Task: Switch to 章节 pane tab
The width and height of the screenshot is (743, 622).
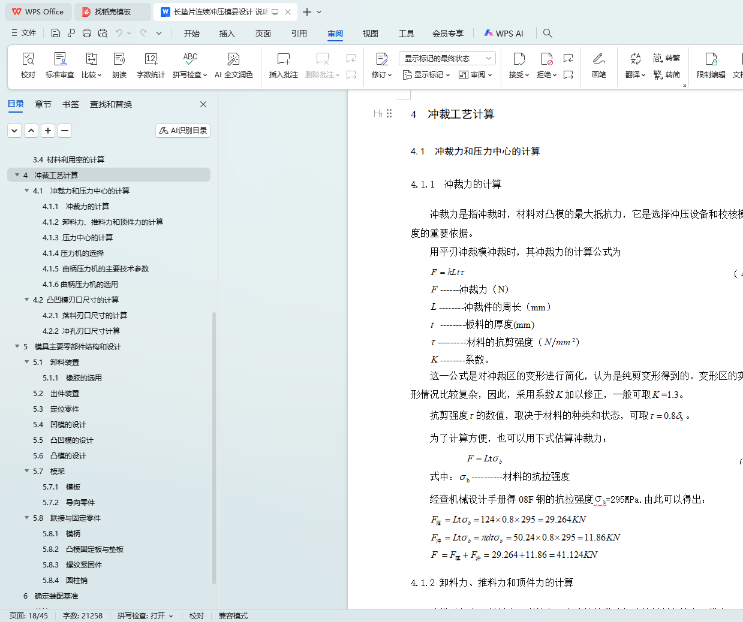Action: point(43,104)
